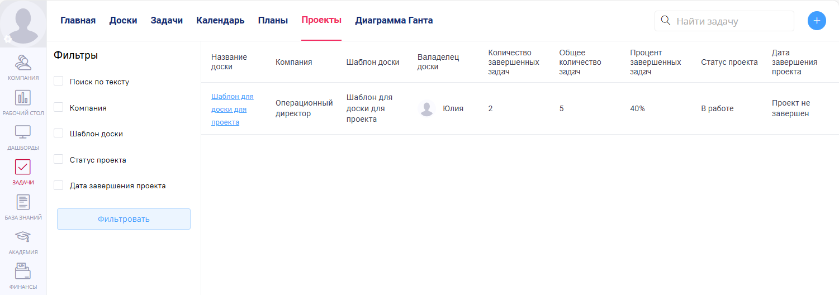Enable the Статус проекта filter checkbox
Image resolution: width=839 pixels, height=295 pixels.
click(58, 159)
